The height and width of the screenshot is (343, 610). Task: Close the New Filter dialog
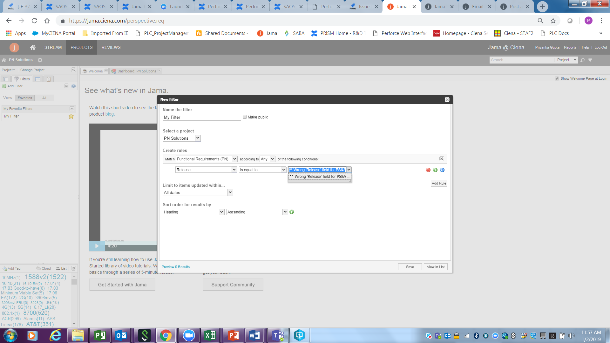[x=447, y=100]
